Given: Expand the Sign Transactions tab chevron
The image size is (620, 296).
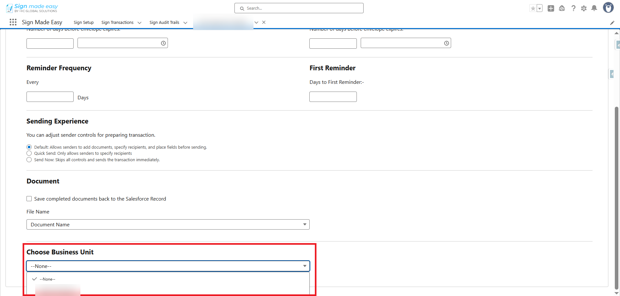Looking at the screenshot, I should coord(139,23).
